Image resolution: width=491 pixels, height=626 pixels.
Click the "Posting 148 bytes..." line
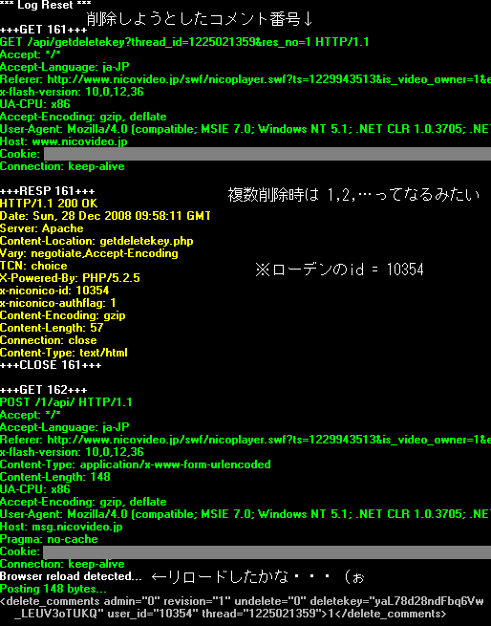(53, 589)
